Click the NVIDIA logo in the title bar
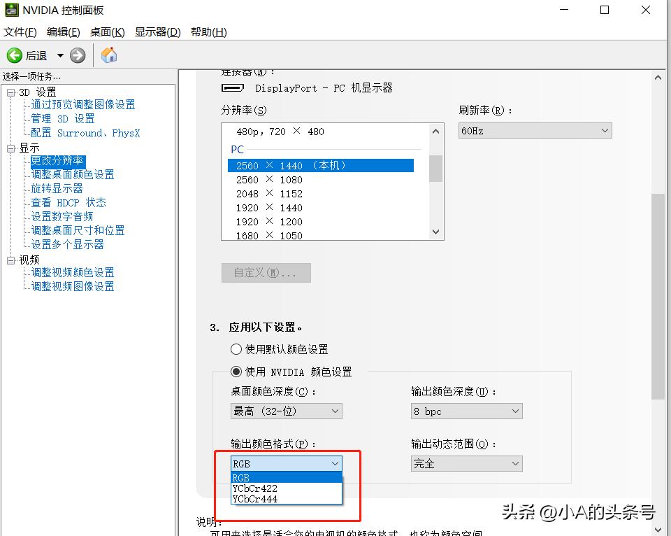The image size is (671, 536). [x=13, y=10]
